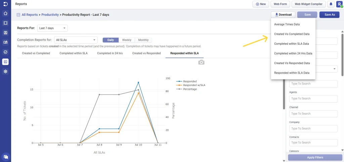
Task: Choose Average Times Data download option
Action: click(293, 24)
